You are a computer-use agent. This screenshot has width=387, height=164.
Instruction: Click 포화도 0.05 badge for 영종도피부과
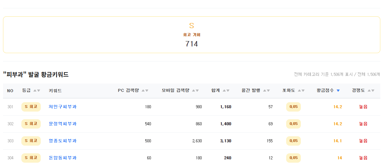point(294,141)
